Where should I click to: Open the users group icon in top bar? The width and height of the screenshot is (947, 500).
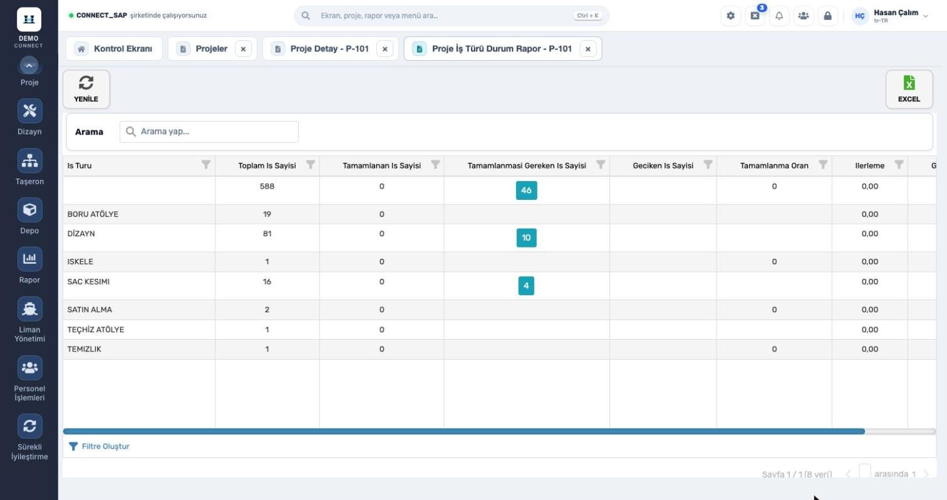pos(804,16)
